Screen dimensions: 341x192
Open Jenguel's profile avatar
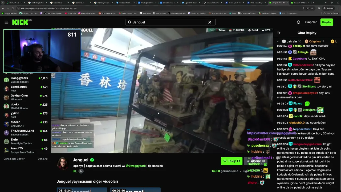[x=63, y=163]
